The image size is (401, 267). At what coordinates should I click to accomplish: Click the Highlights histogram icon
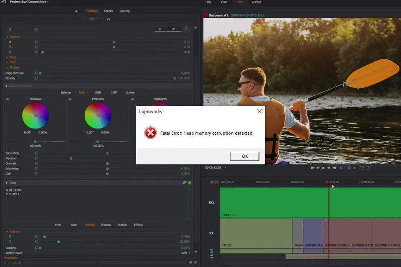tap(132, 99)
